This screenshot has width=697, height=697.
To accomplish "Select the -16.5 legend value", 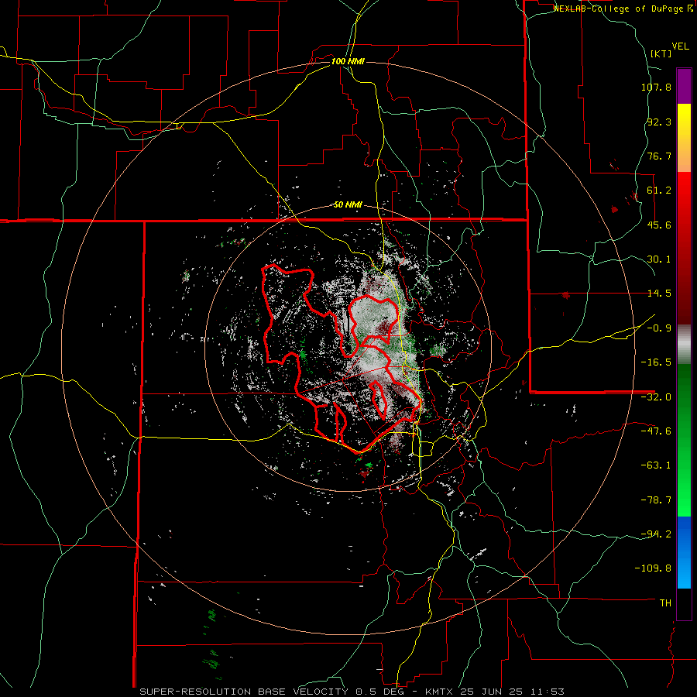I will coord(656,362).
